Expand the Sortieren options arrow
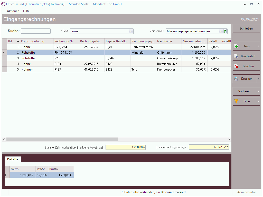The height and width of the screenshot is (197, 263). [258, 91]
